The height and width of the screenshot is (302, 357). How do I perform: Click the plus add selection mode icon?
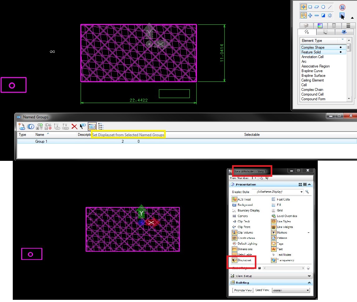pos(310,15)
